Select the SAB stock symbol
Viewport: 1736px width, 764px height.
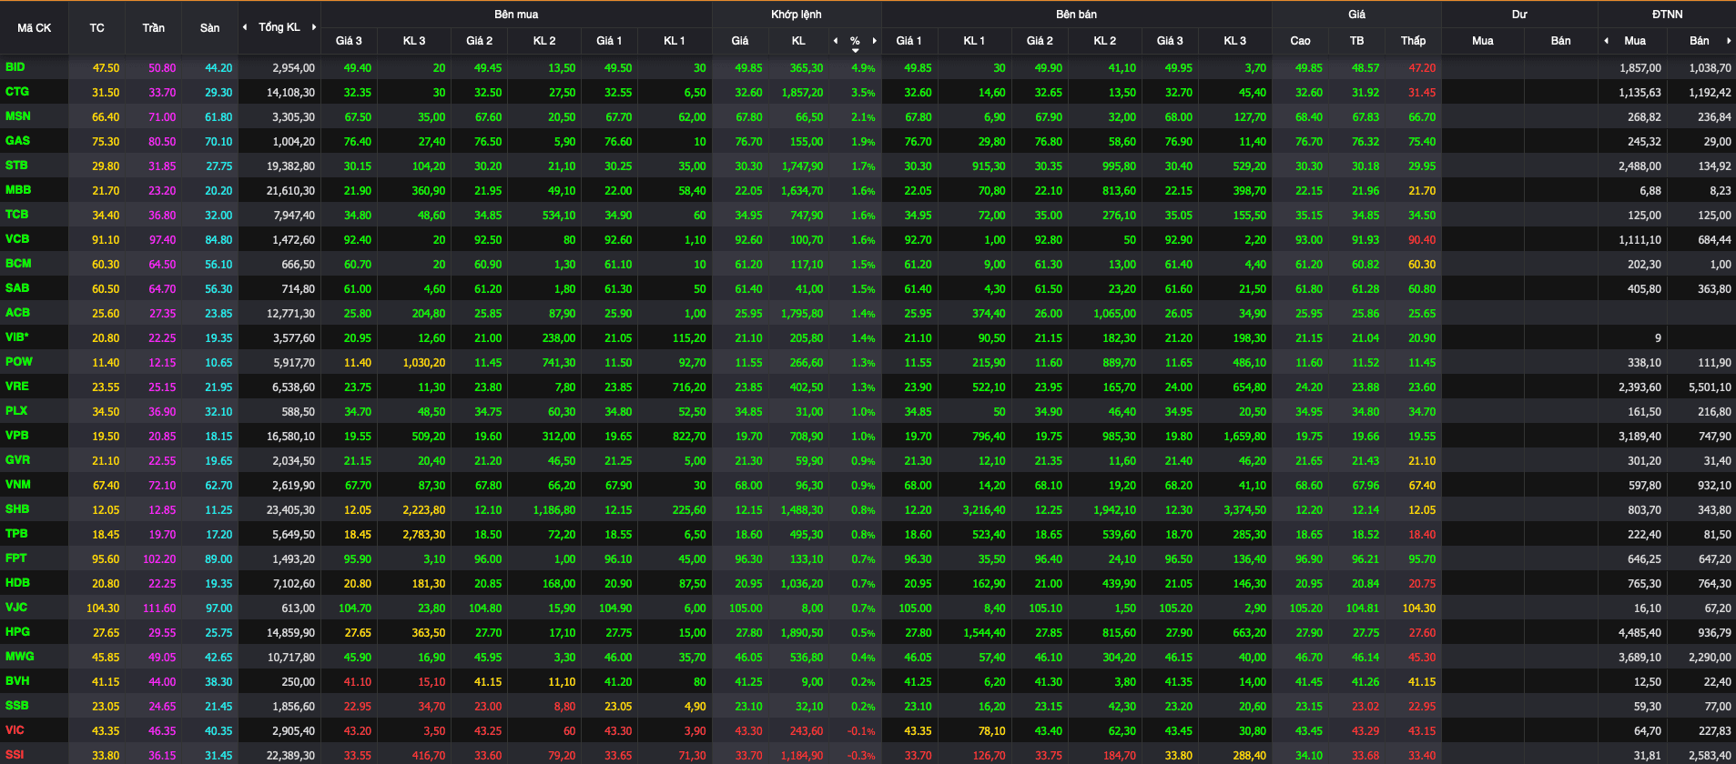point(17,288)
